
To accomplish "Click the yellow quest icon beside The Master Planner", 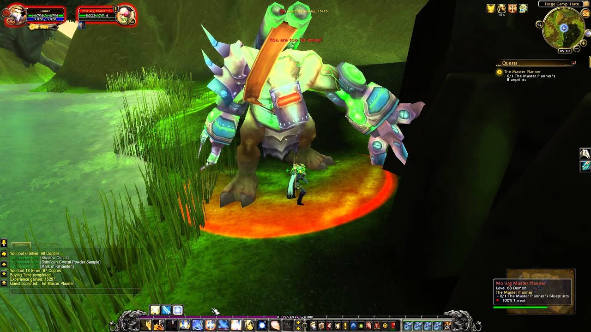I will 499,72.
